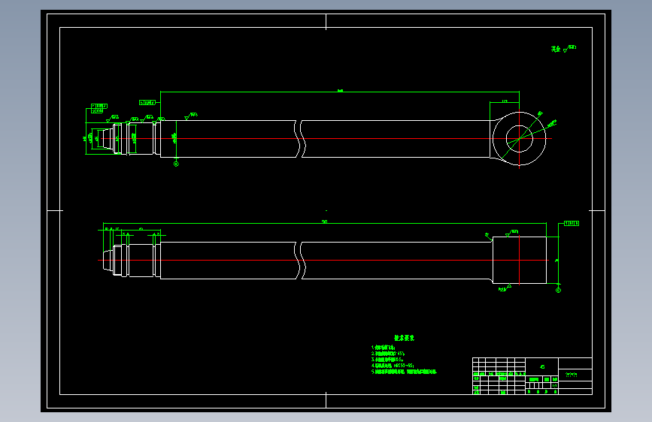Click the datum circle at lower view's right end
The image size is (652, 422).
559,291
